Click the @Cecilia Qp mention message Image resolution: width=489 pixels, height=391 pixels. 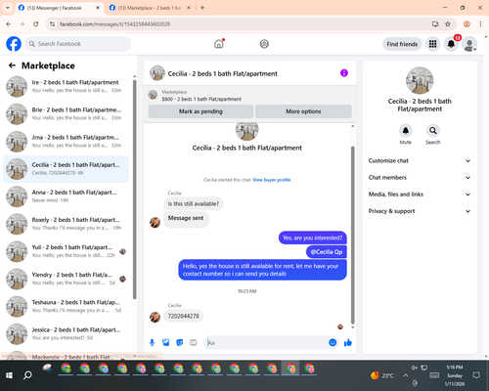(x=327, y=252)
